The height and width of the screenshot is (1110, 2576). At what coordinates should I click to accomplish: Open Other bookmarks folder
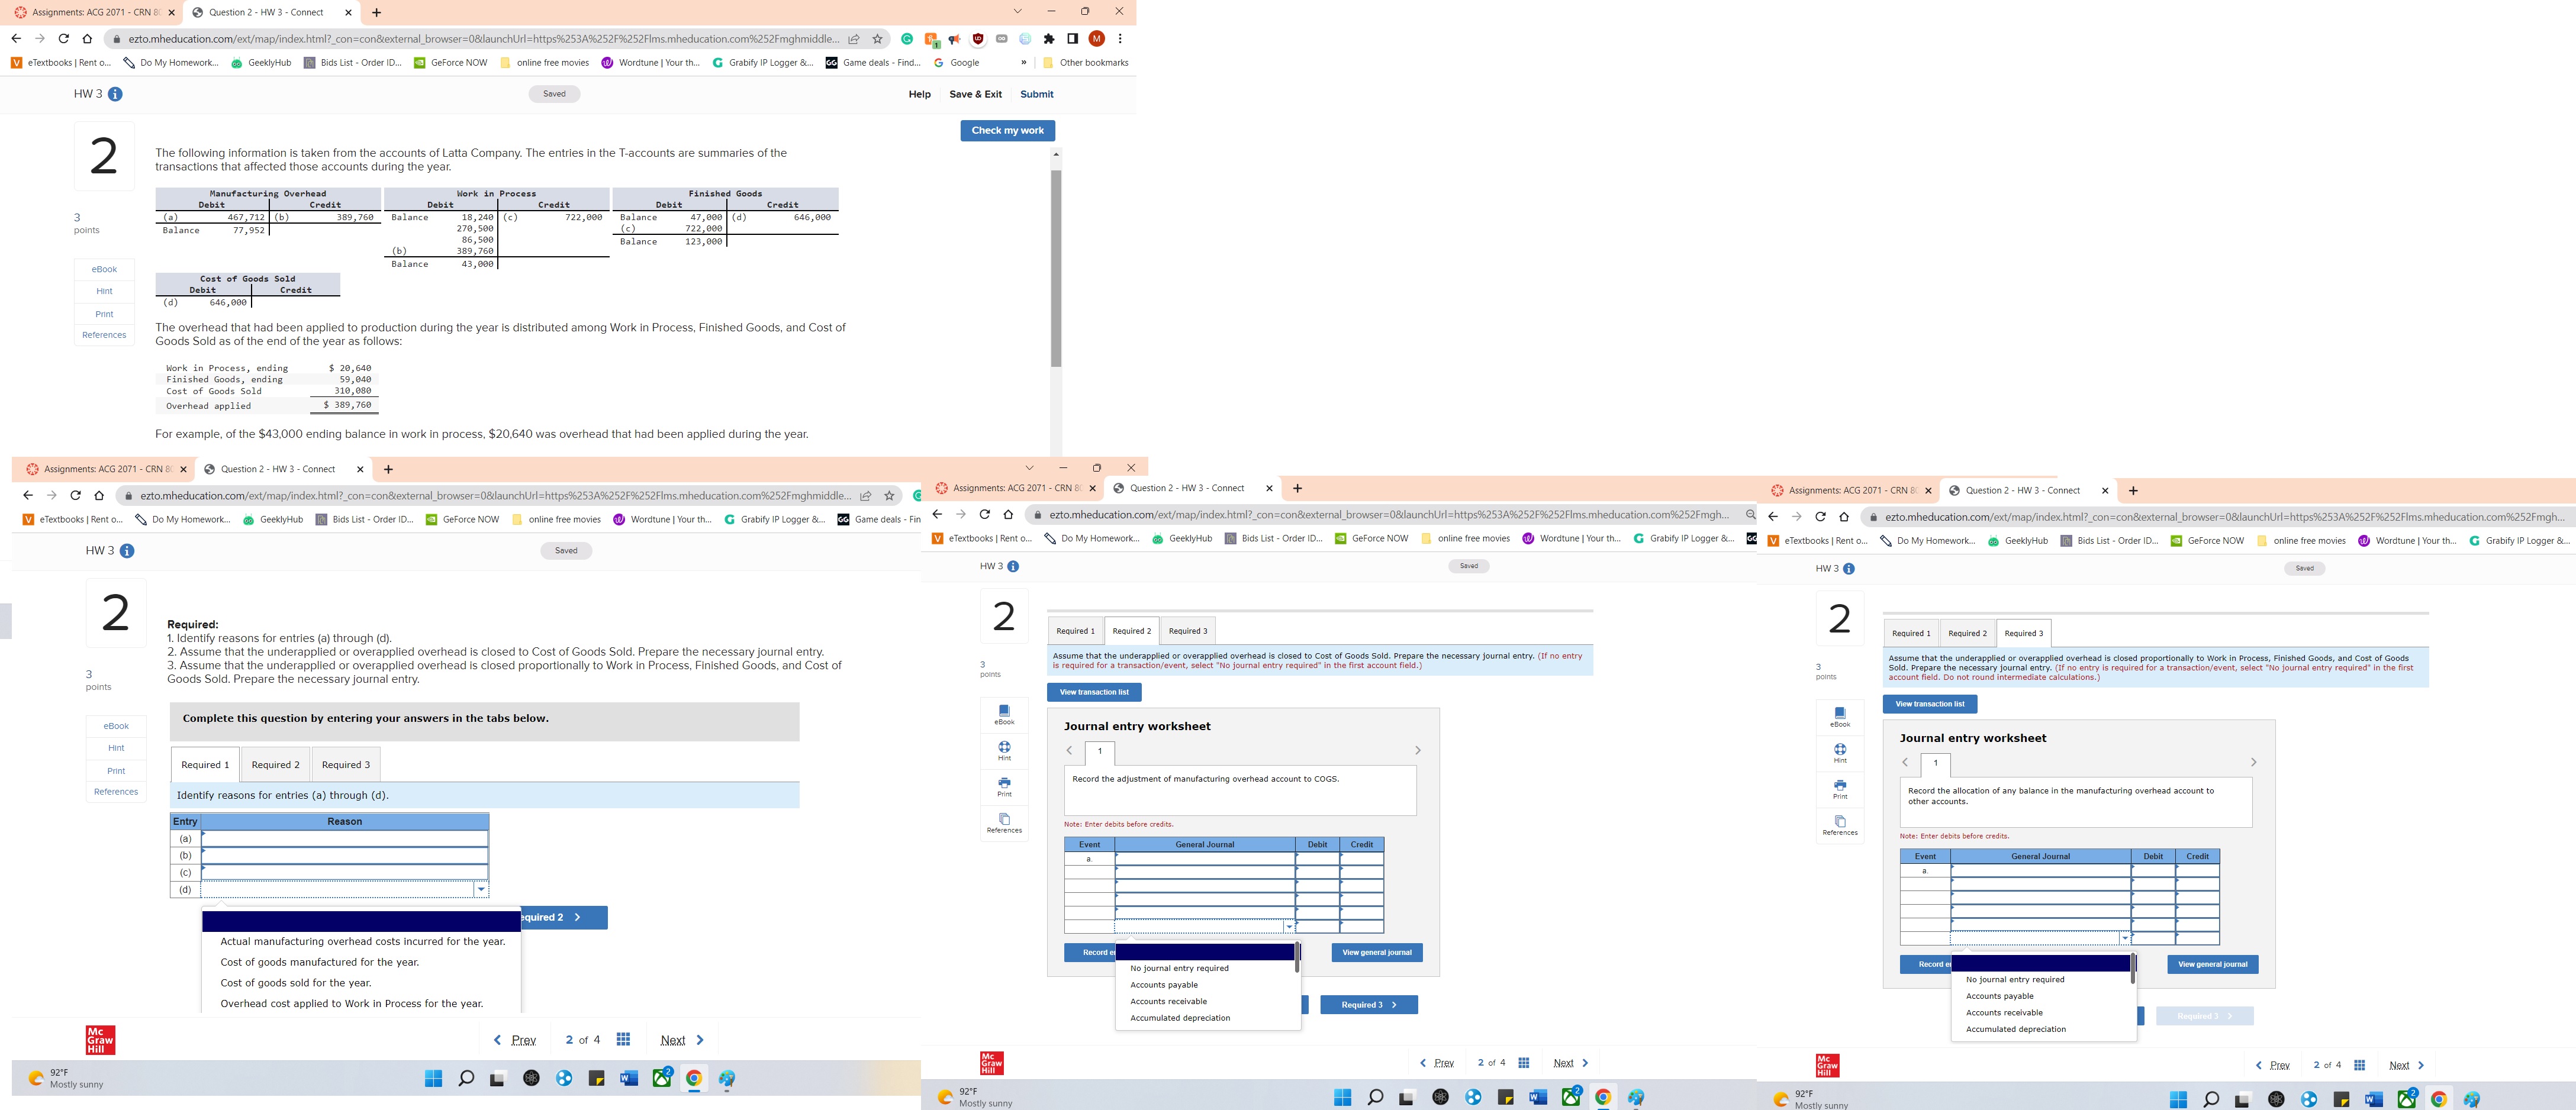(1085, 62)
